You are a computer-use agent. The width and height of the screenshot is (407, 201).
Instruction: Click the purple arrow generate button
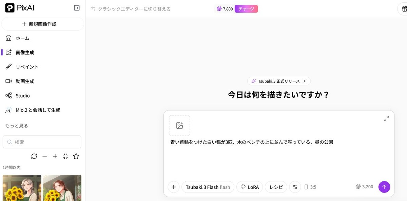(x=384, y=187)
